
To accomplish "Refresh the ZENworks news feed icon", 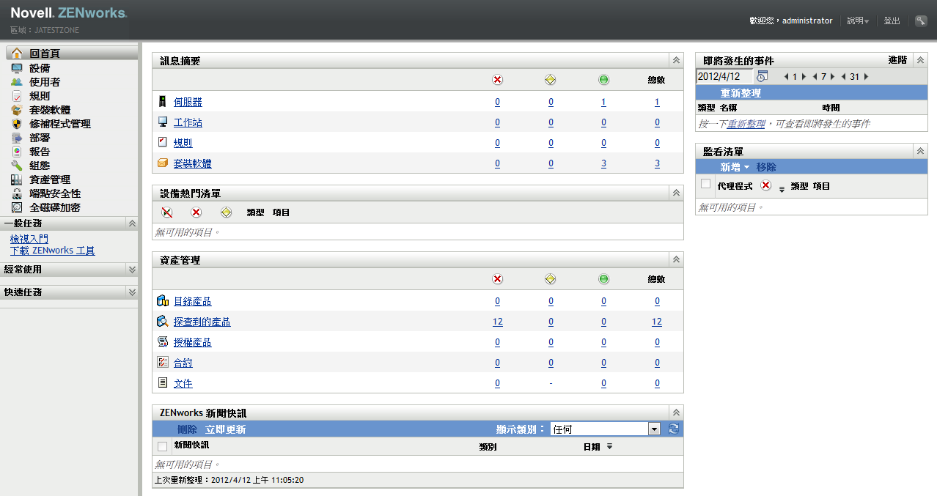I will (674, 429).
